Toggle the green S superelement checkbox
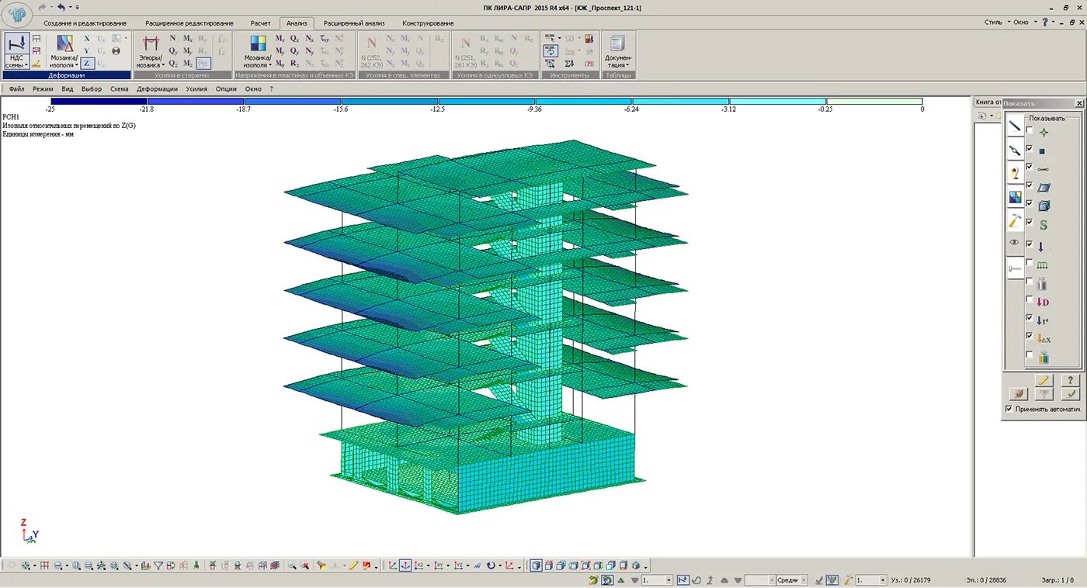1087x588 pixels. tap(1030, 223)
